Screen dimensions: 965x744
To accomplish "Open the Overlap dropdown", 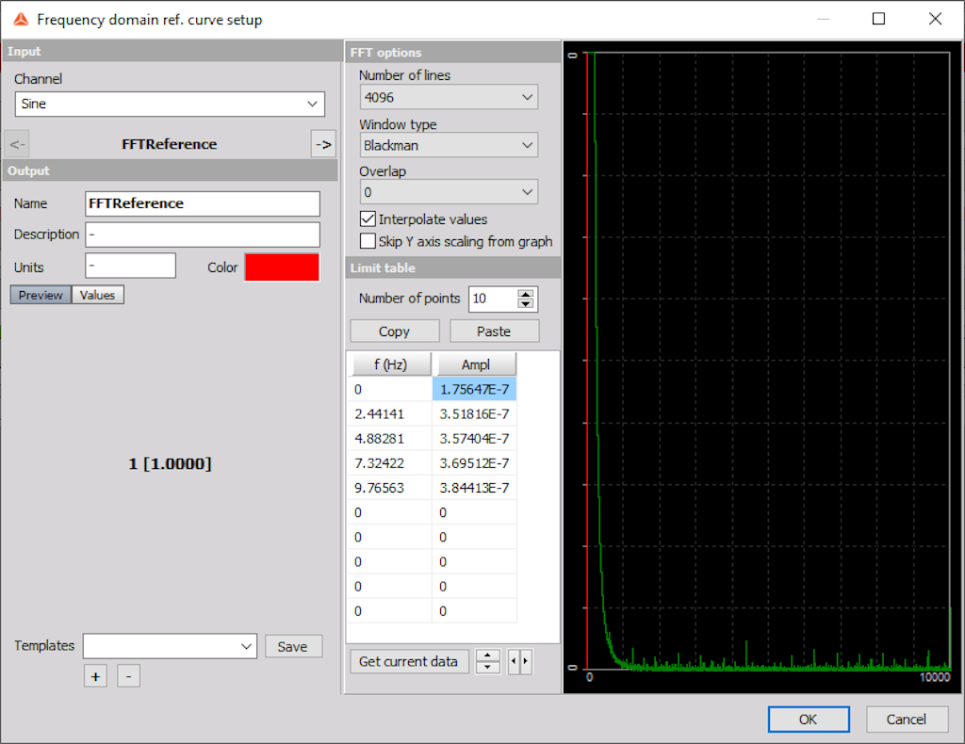I will [449, 192].
